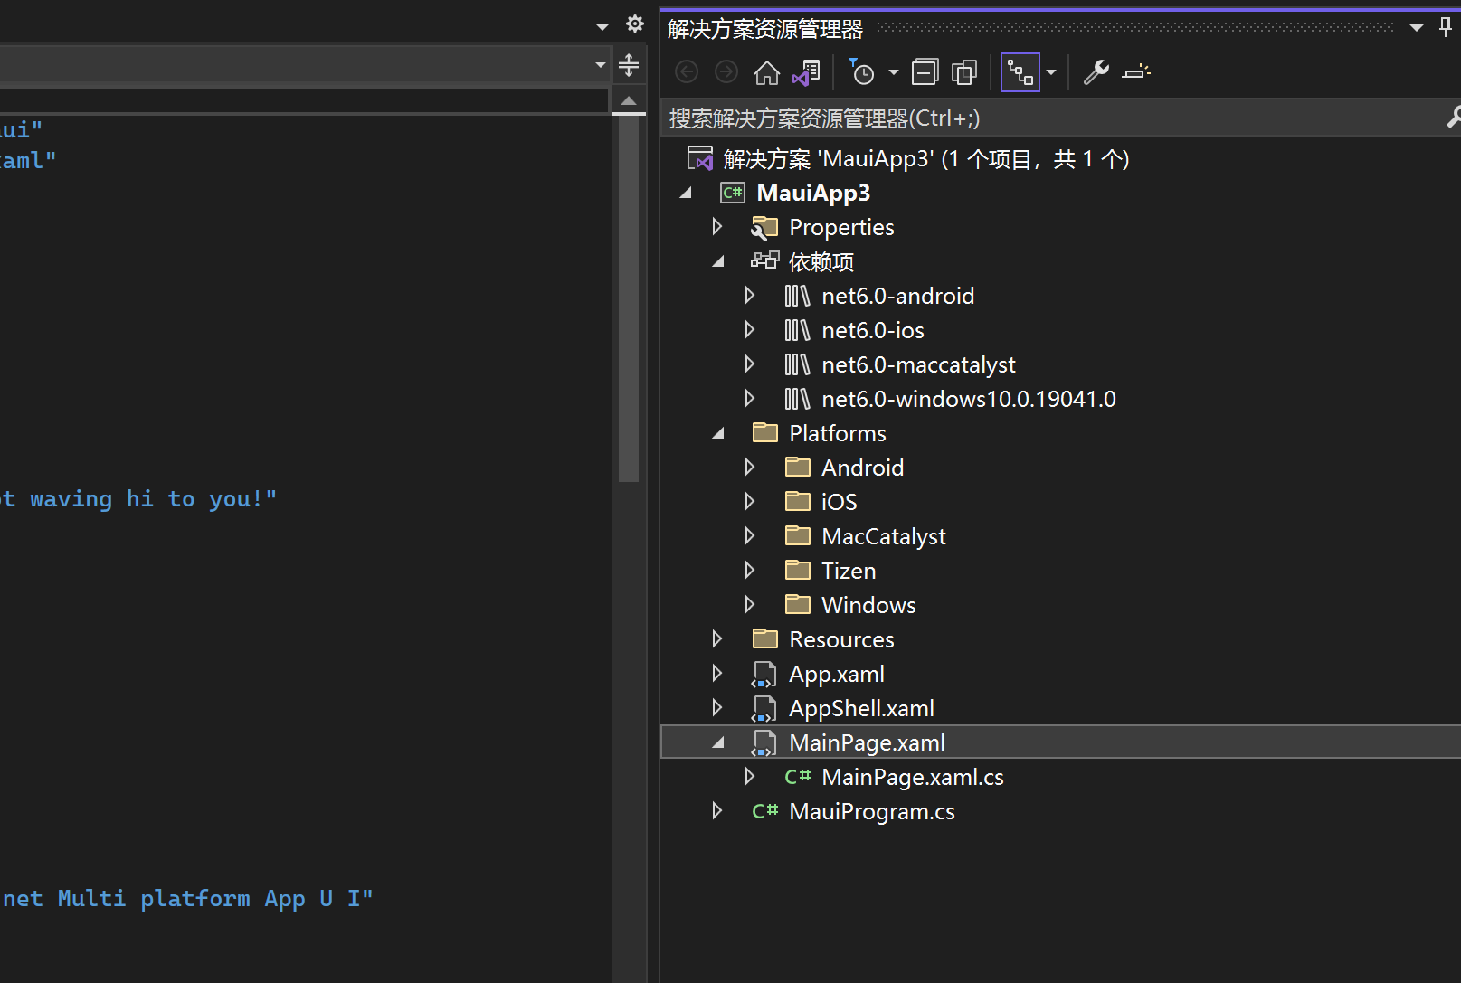The image size is (1461, 983).
Task: Pin the Solution Explorer panel
Action: 1446,27
